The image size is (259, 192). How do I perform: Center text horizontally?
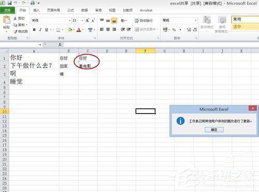[x=108, y=29]
